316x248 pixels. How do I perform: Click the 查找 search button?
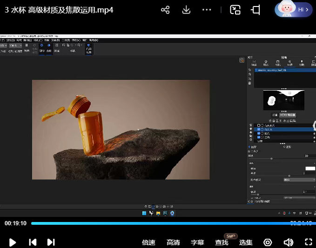[222, 242]
